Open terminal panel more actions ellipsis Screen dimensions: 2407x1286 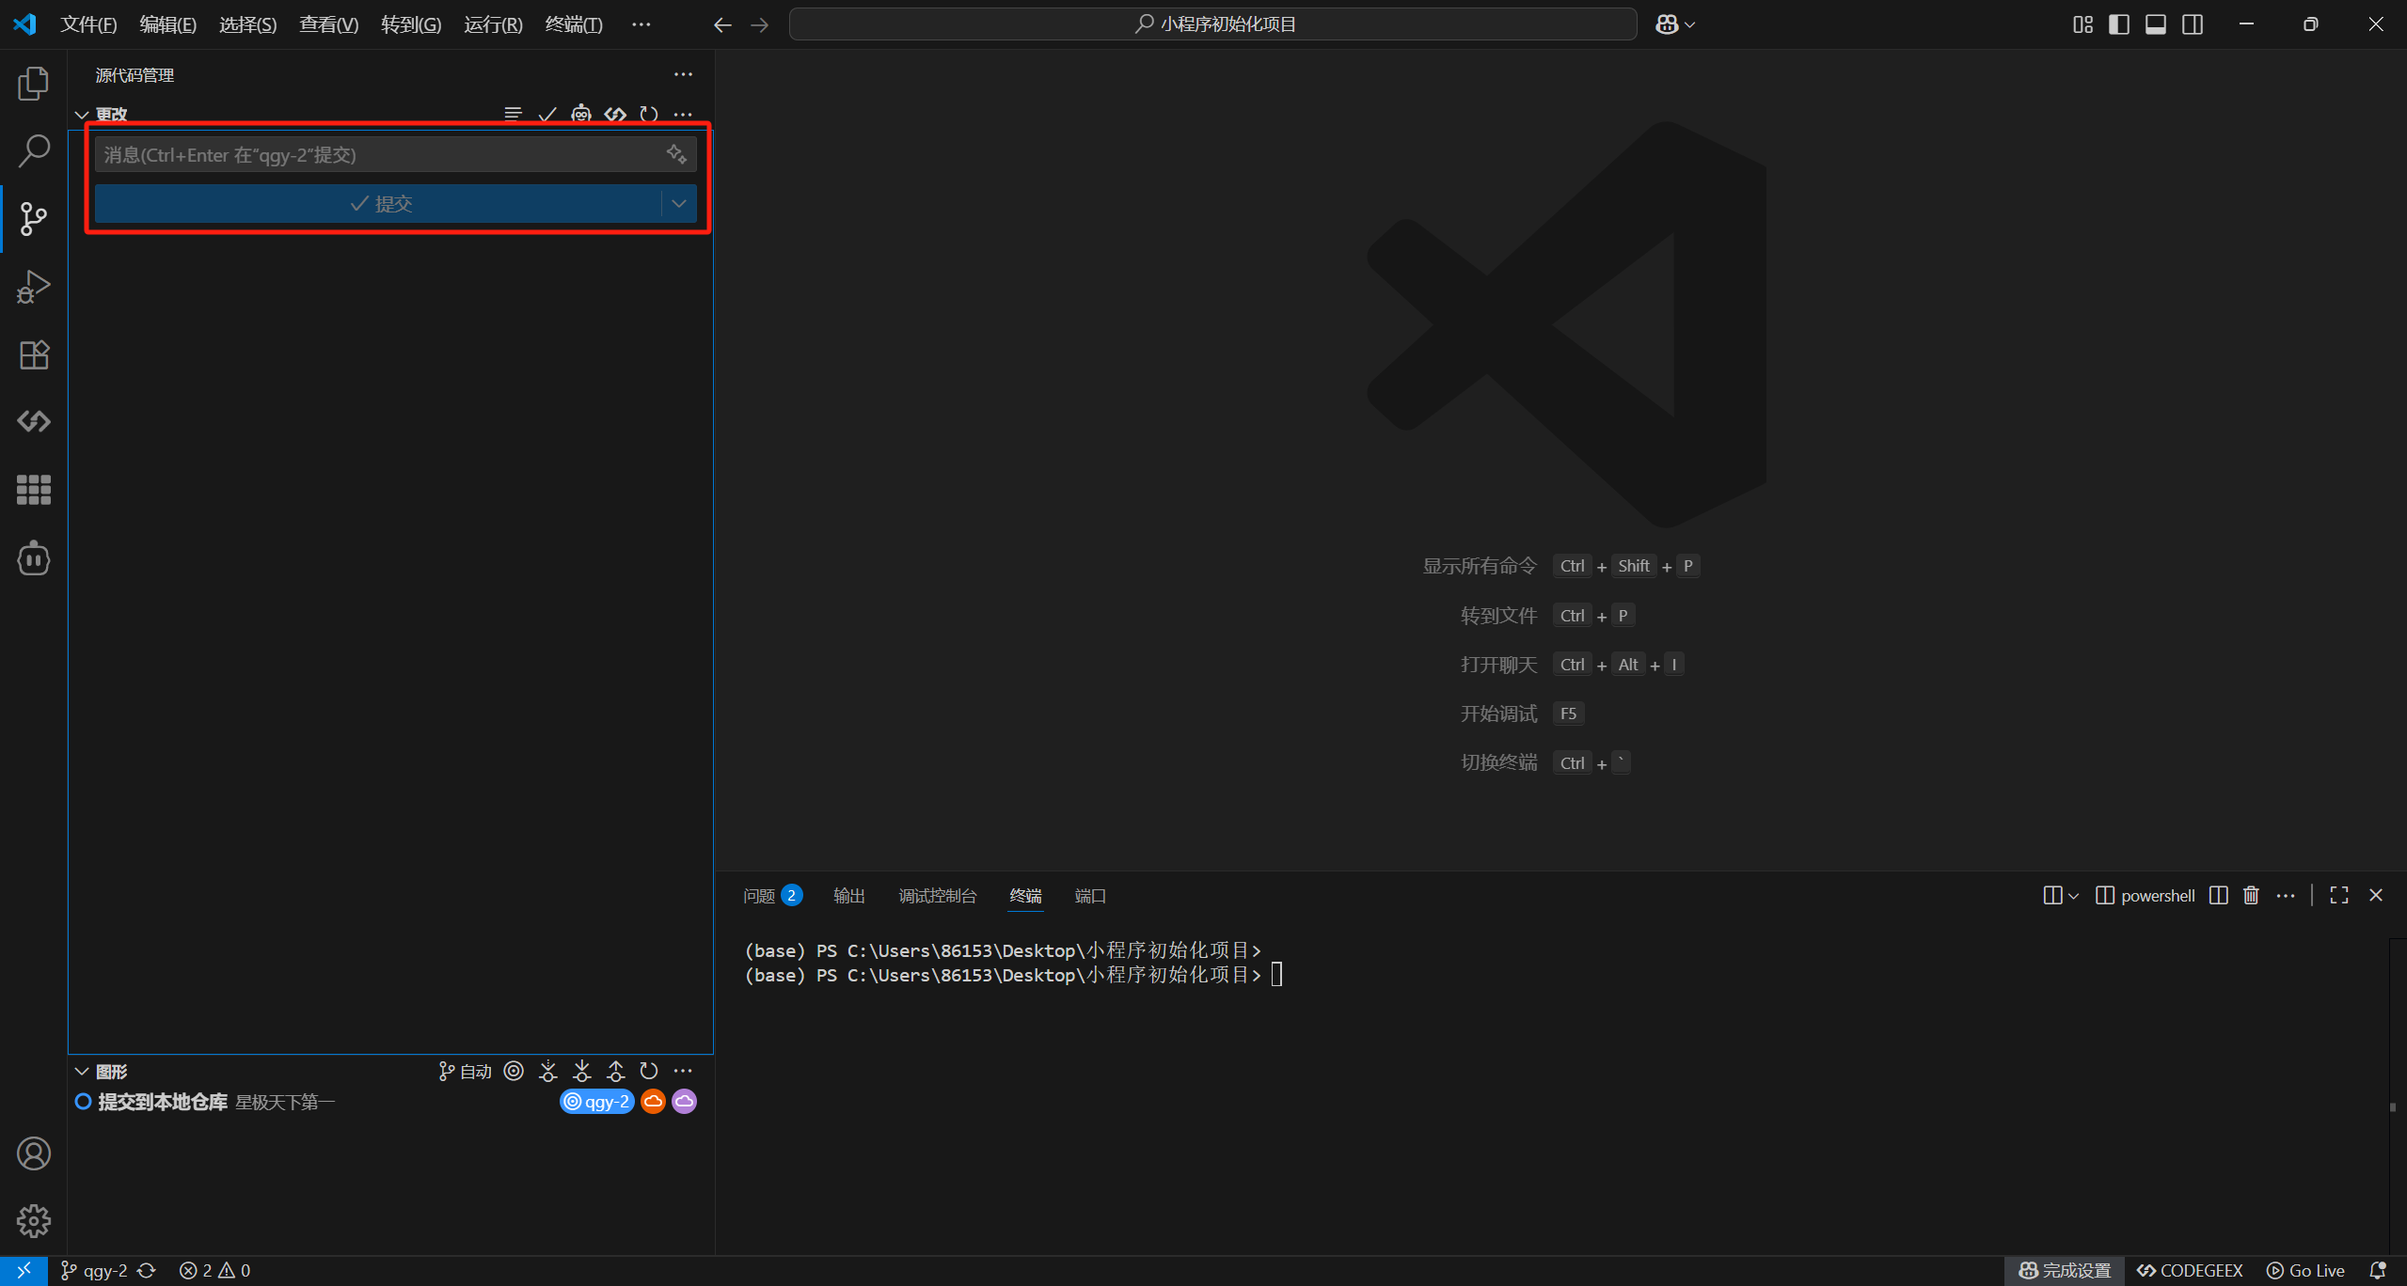2286,895
